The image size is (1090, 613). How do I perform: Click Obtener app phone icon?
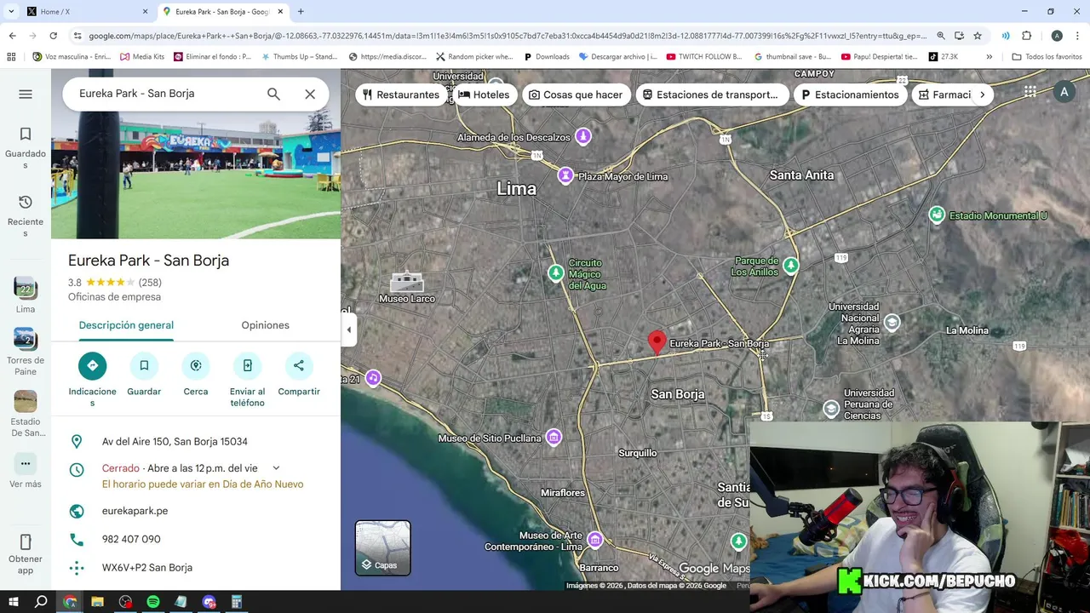point(26,541)
